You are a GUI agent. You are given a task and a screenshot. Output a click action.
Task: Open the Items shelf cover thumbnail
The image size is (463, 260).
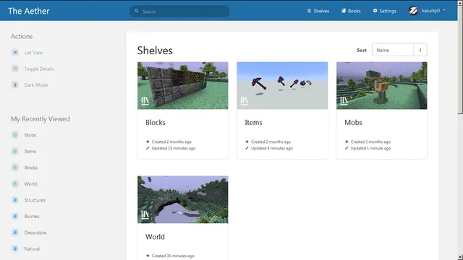coord(282,85)
